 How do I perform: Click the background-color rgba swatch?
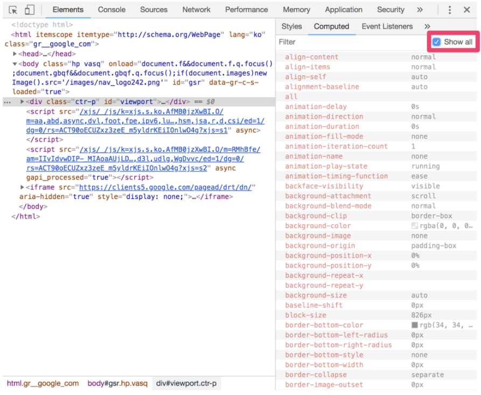[414, 226]
